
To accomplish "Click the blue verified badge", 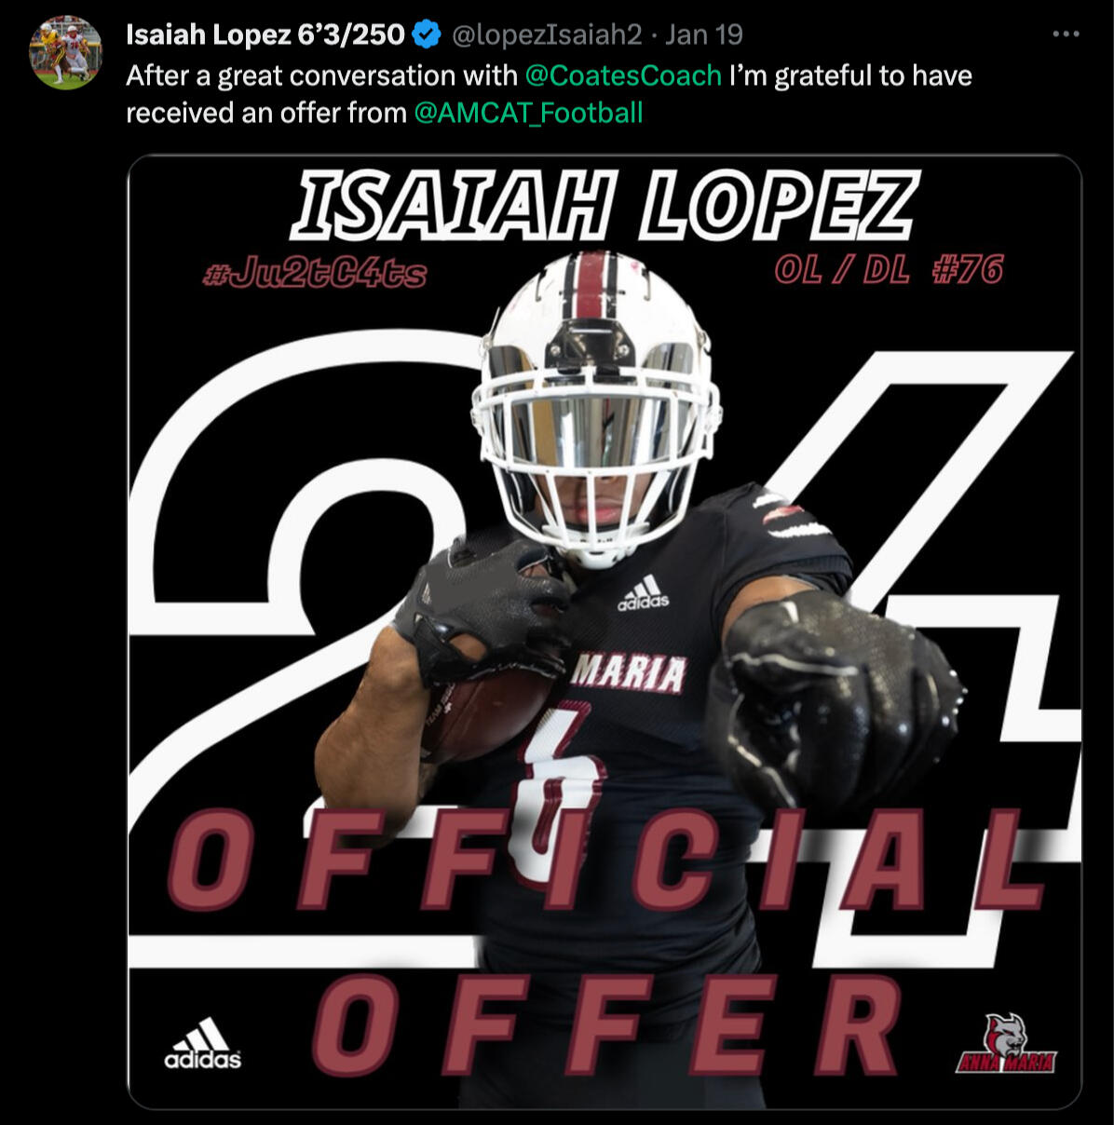I will [427, 35].
